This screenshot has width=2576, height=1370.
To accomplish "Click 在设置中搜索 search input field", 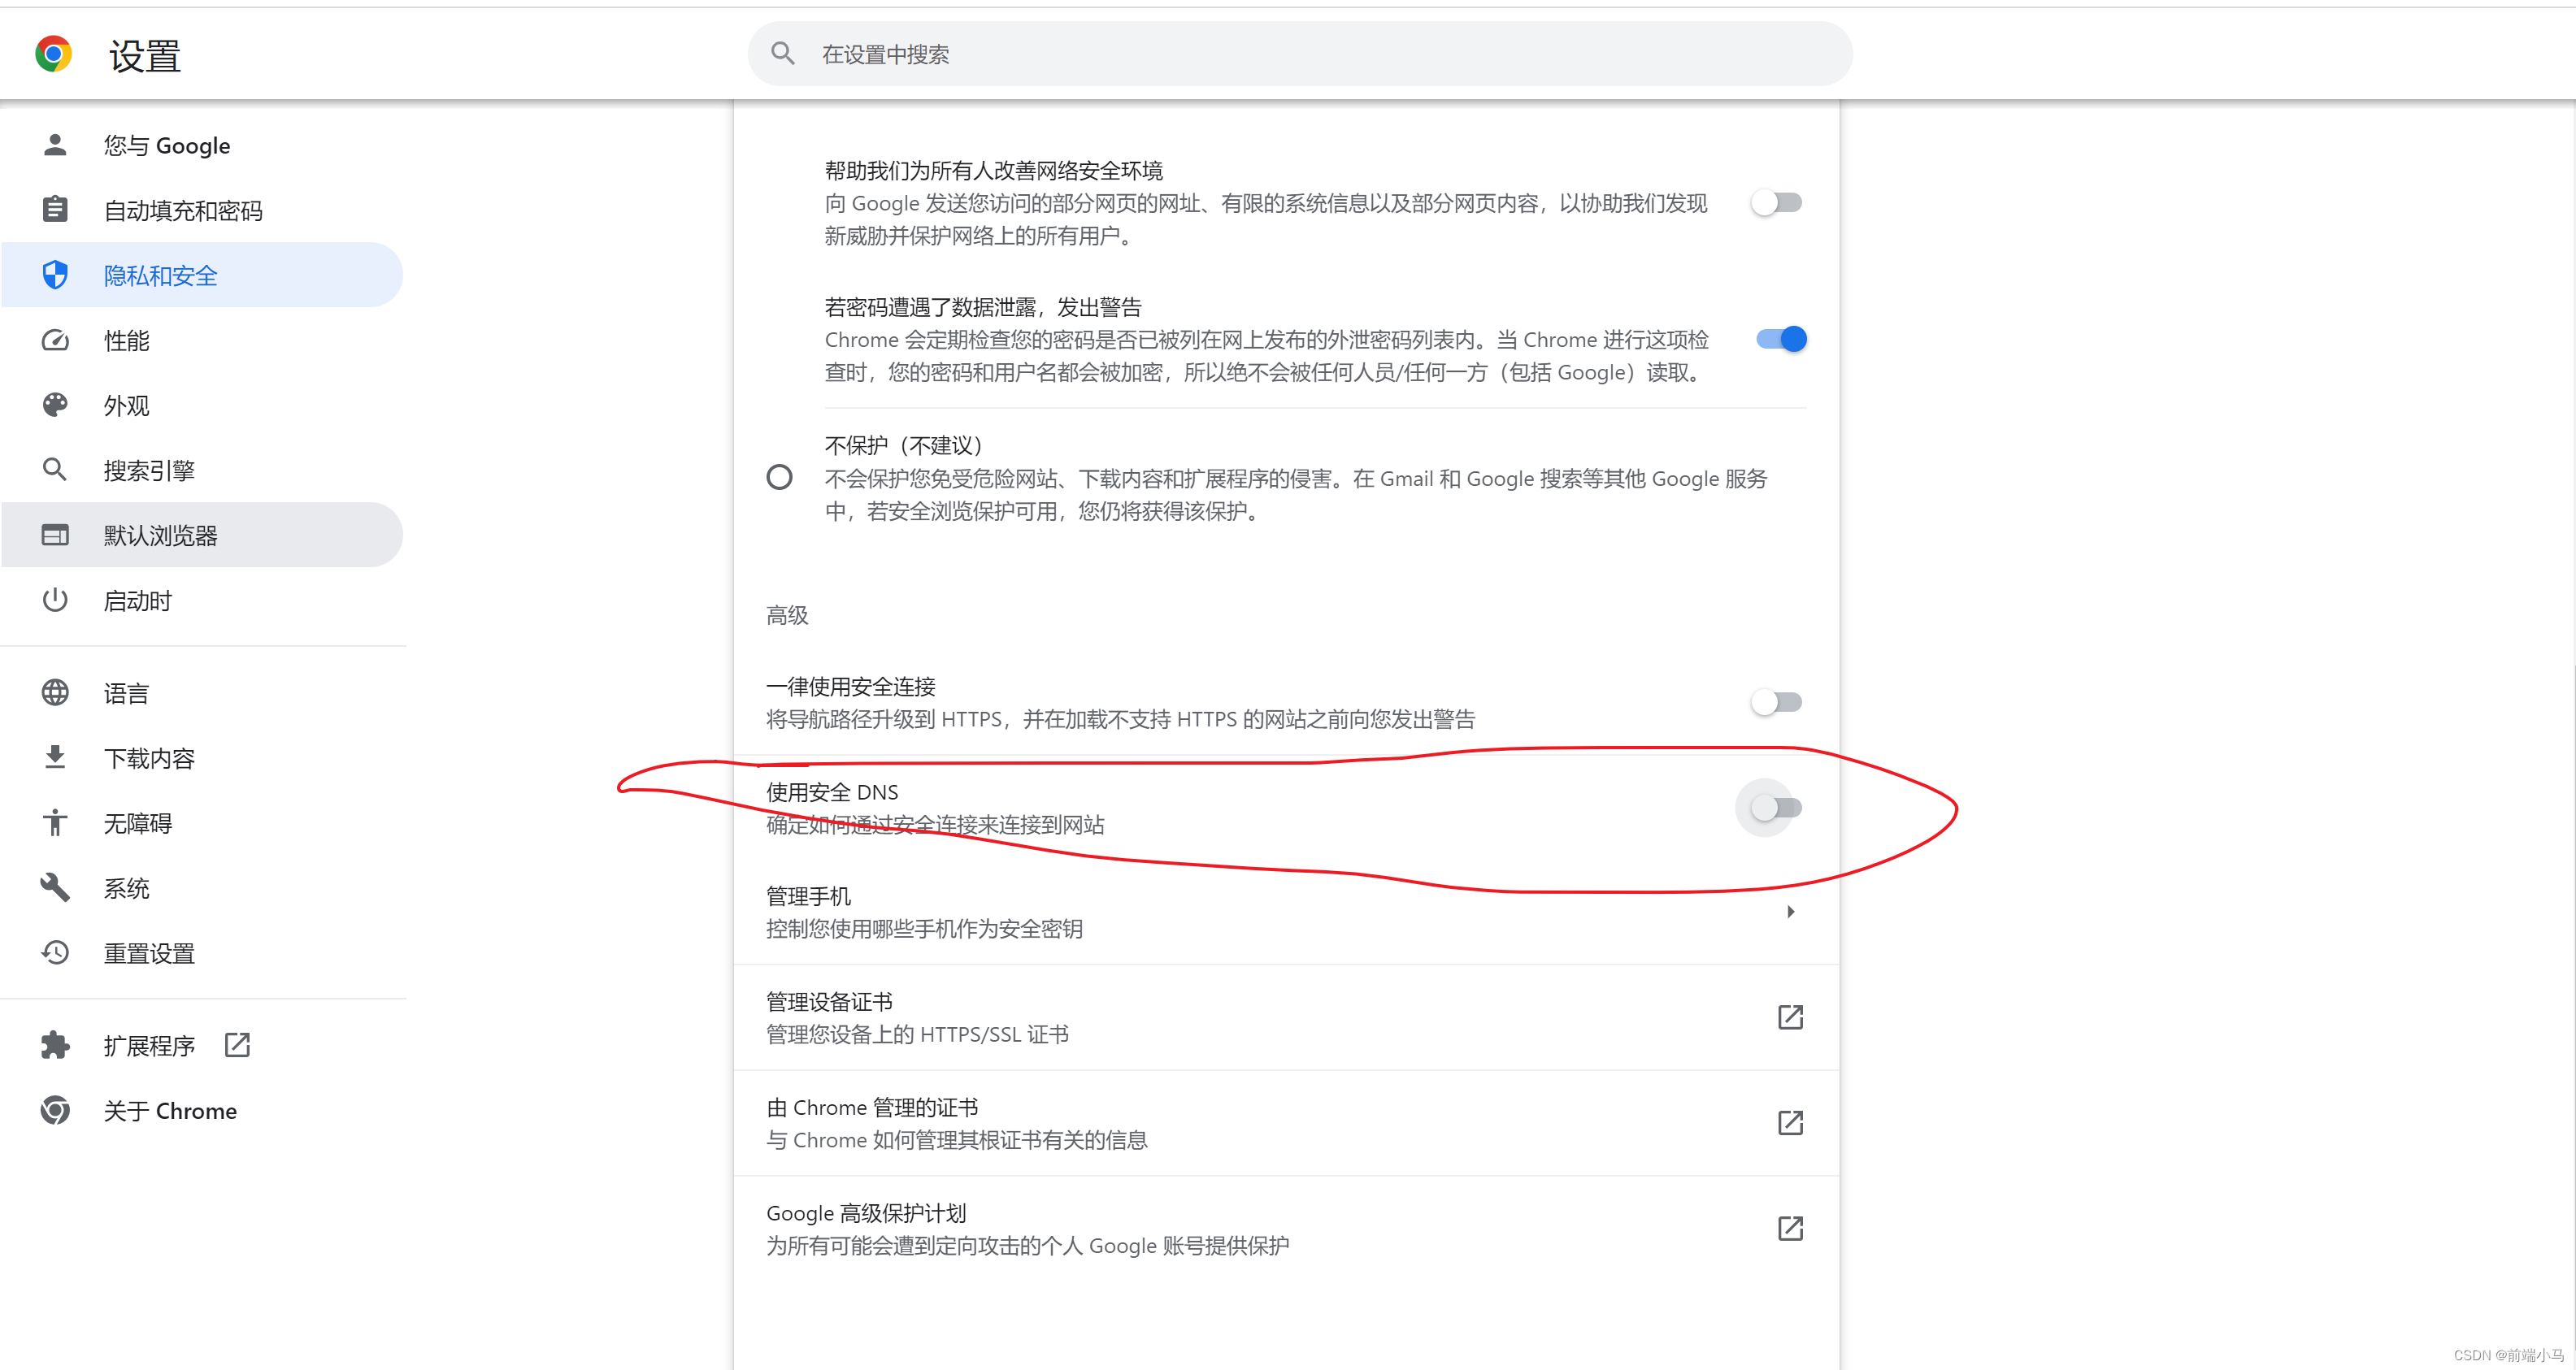I will (1297, 54).
